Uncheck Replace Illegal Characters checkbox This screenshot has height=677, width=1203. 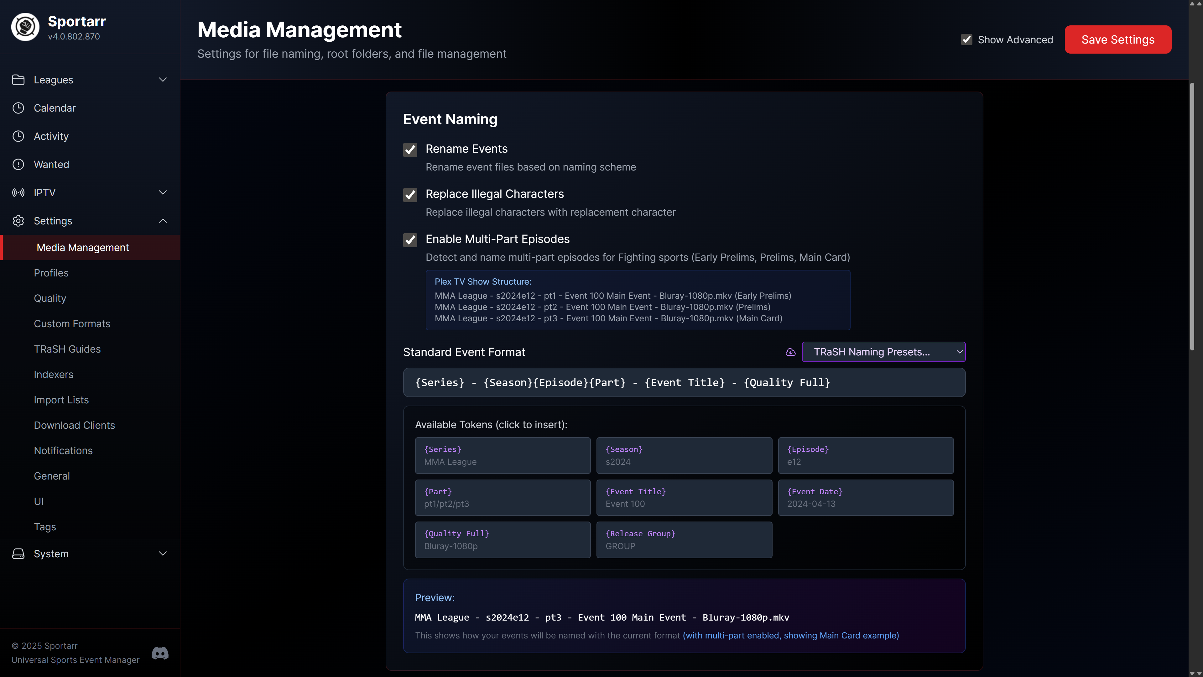(x=410, y=195)
